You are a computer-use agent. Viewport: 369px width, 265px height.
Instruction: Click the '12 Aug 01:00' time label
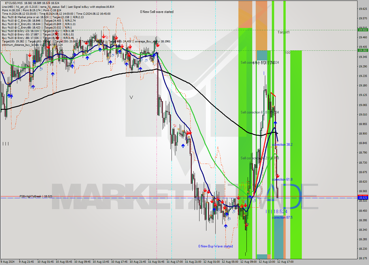[x=212, y=262]
